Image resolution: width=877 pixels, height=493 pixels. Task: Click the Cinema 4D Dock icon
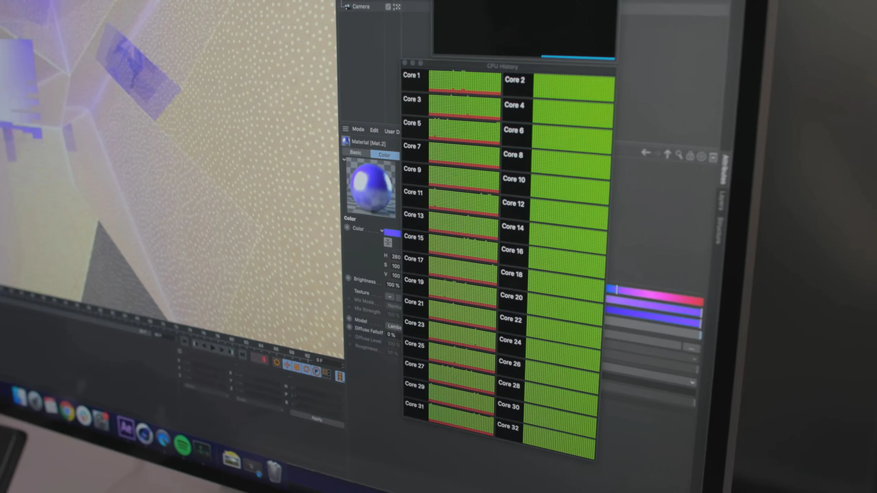[x=144, y=433]
